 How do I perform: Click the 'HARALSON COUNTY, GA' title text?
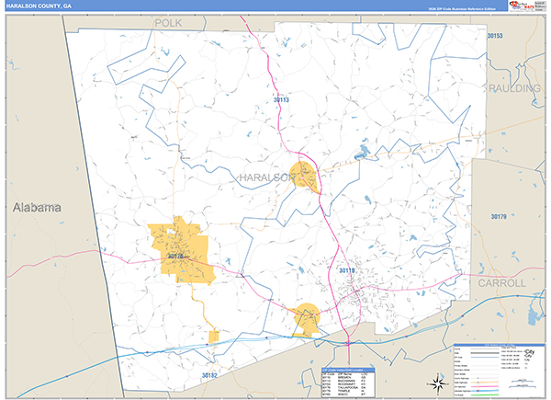click(x=39, y=6)
